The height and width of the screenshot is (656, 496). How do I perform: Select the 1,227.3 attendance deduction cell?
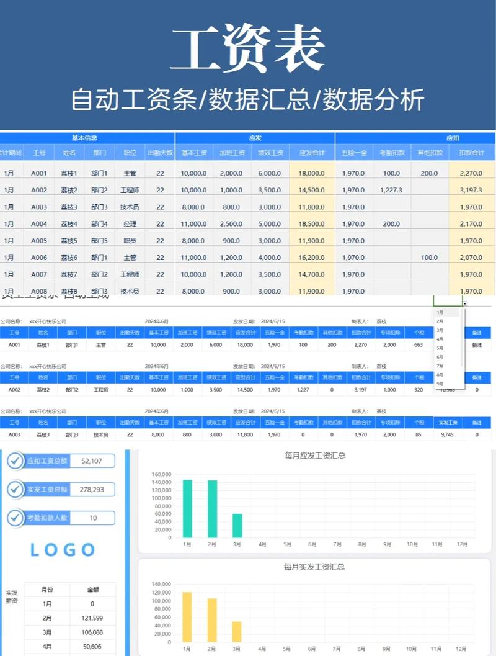pos(391,190)
